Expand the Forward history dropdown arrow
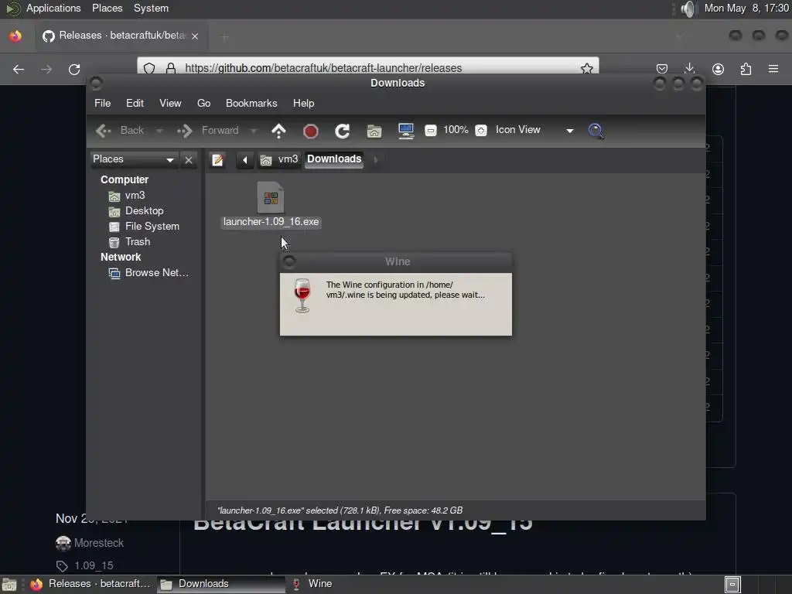The image size is (792, 594). coord(254,131)
